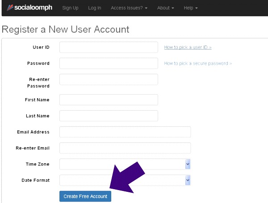Open the Date Format dropdown arrow

[x=188, y=180]
